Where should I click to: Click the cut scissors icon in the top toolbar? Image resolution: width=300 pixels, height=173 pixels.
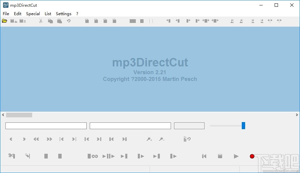click(41, 21)
